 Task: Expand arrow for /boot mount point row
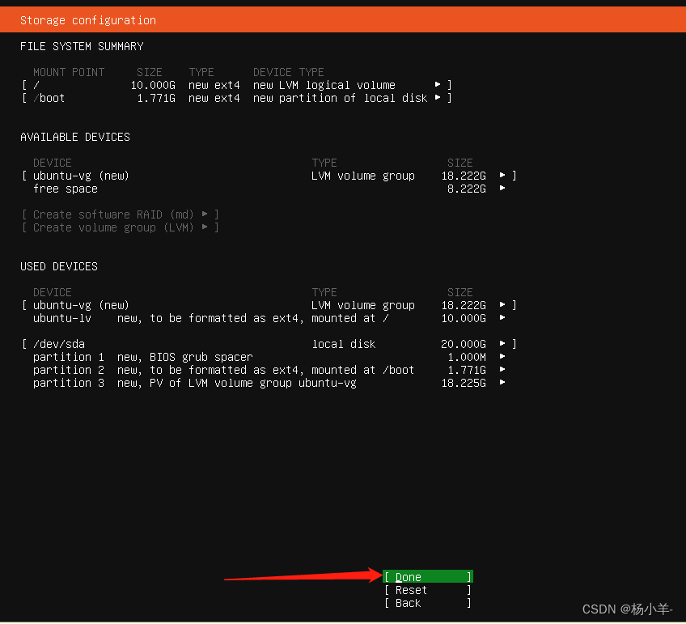click(438, 98)
